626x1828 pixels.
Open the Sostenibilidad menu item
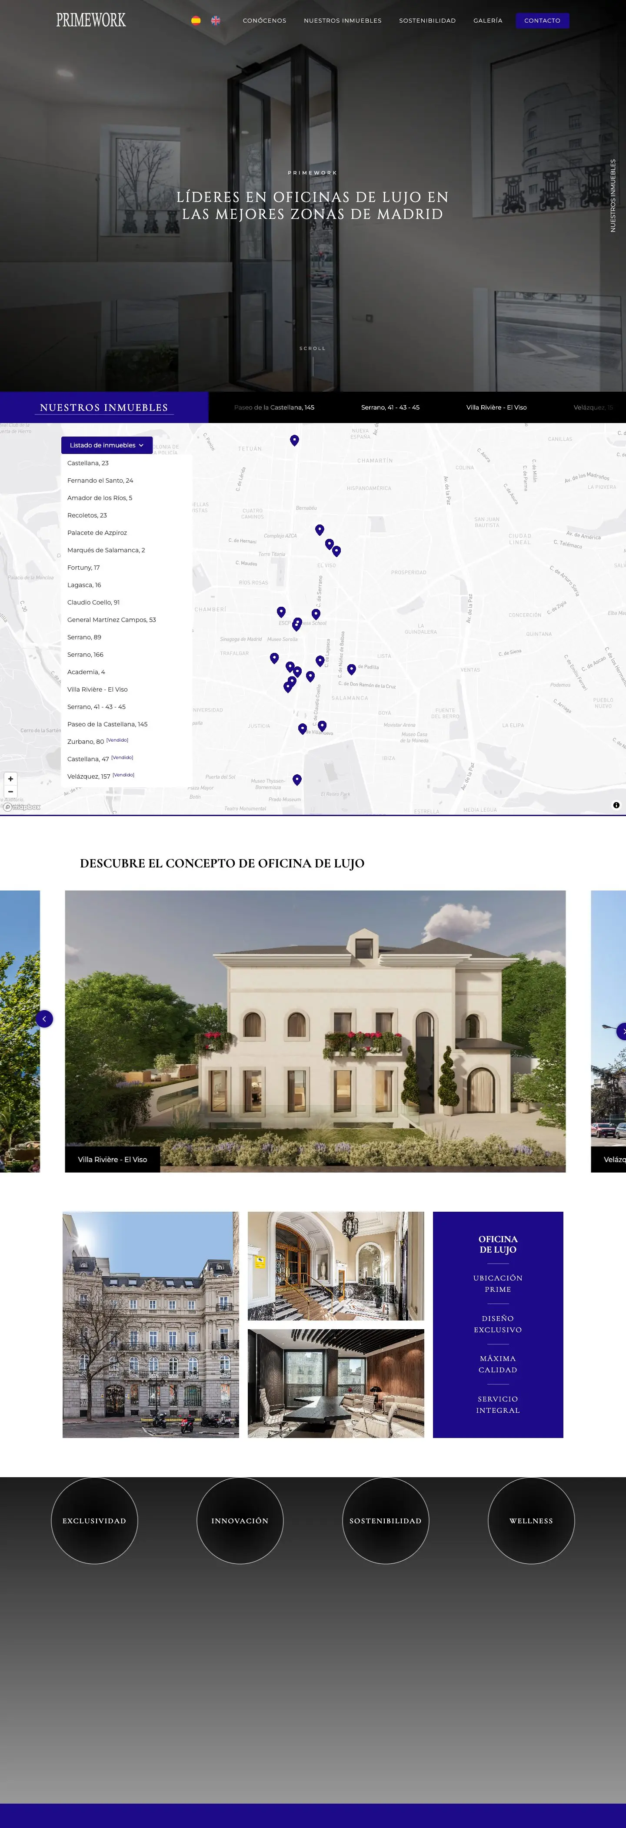427,20
